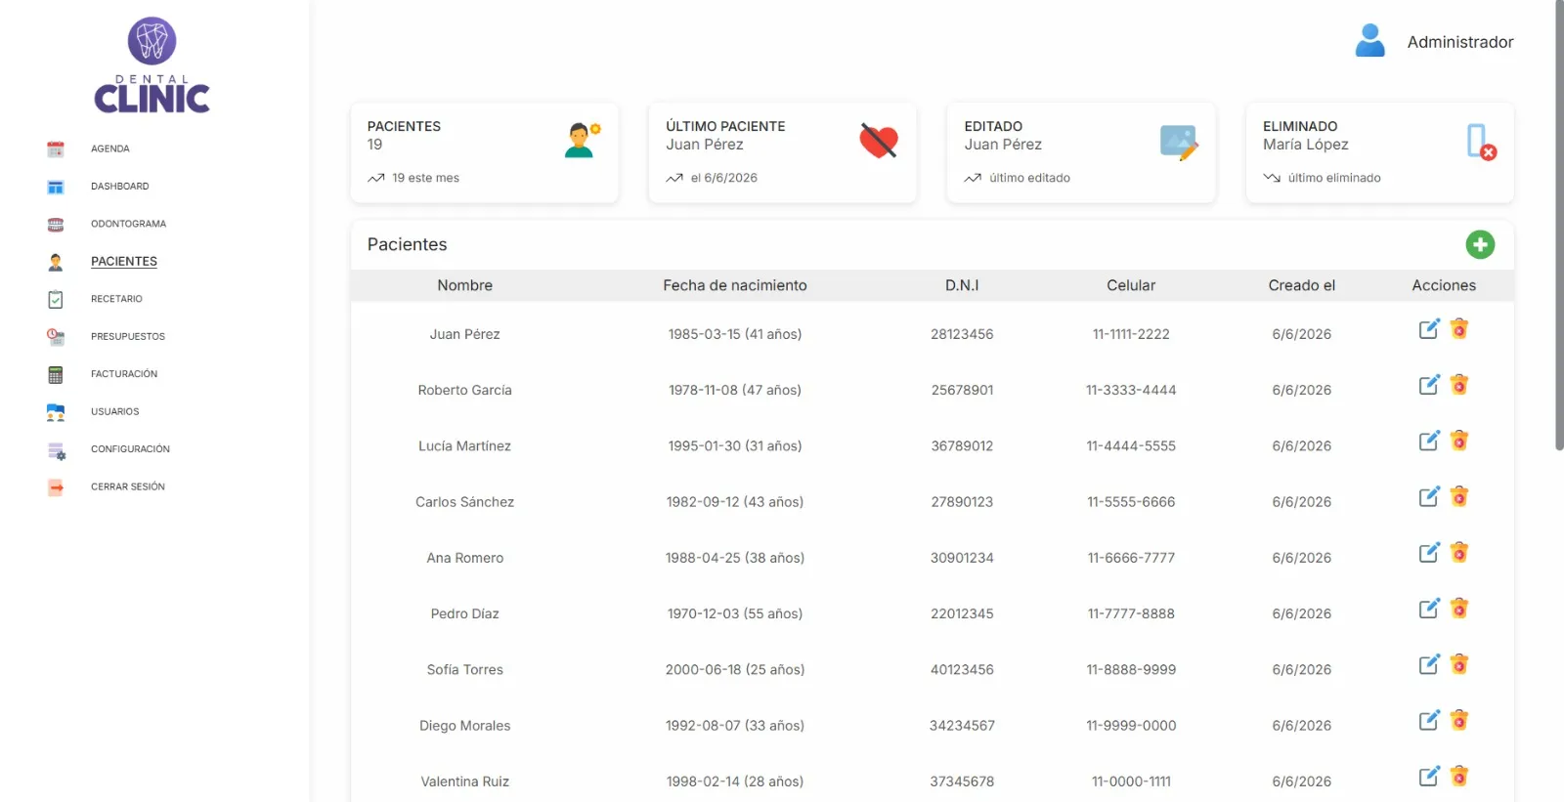Click the Recetario clipboard icon

coord(56,300)
